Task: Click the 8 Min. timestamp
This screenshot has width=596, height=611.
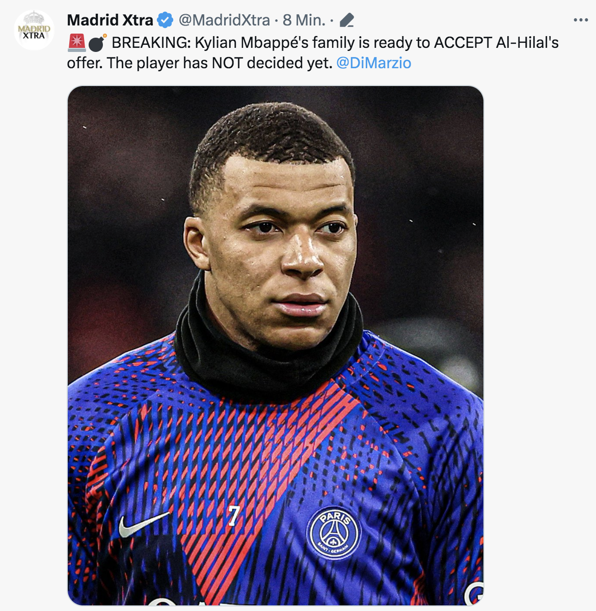Action: click(304, 20)
